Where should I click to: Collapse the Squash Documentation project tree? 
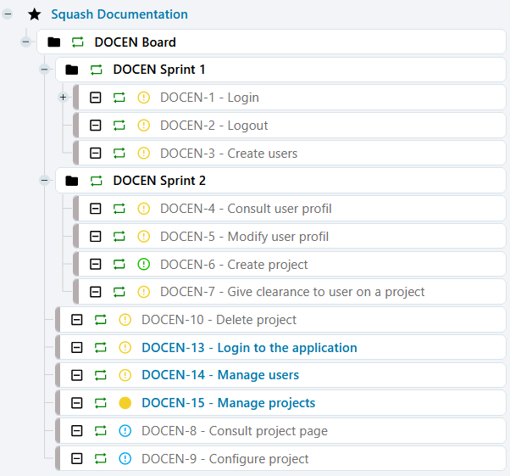pos(8,14)
